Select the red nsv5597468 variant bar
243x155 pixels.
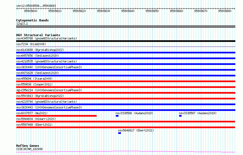pos(126,127)
